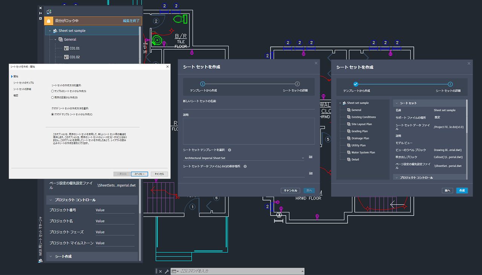Screen dimensions: 482x275
Task: Select radio サンプルのシートセットから作成
Action: pyautogui.click(x=53, y=91)
